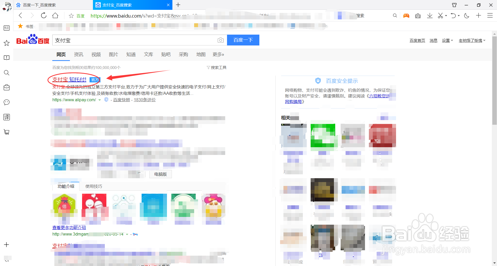
Task: Open a new tab with plus button
Action: click(178, 5)
